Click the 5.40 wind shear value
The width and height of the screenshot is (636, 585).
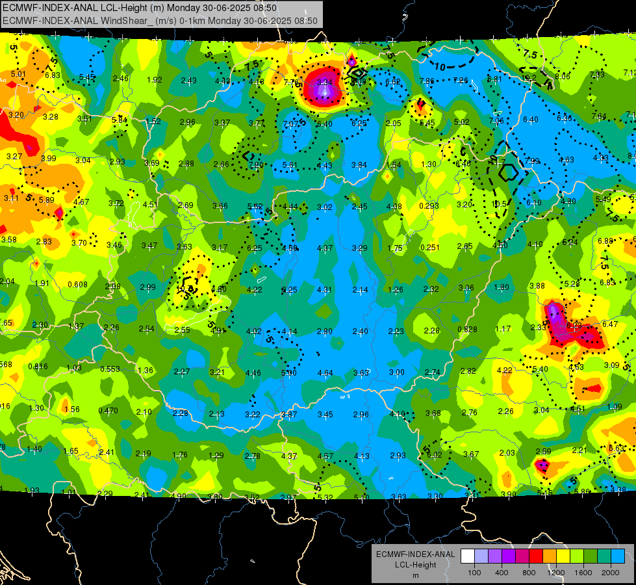[541, 369]
